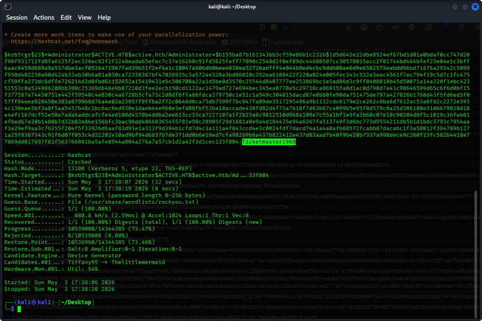
Task: Open the hamburger menu of the background browser
Action: (478, 27)
